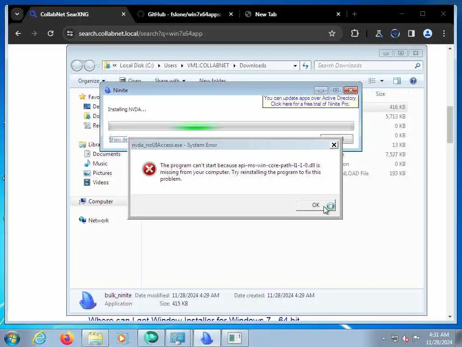Open the browser three-dot menu

coord(444,33)
